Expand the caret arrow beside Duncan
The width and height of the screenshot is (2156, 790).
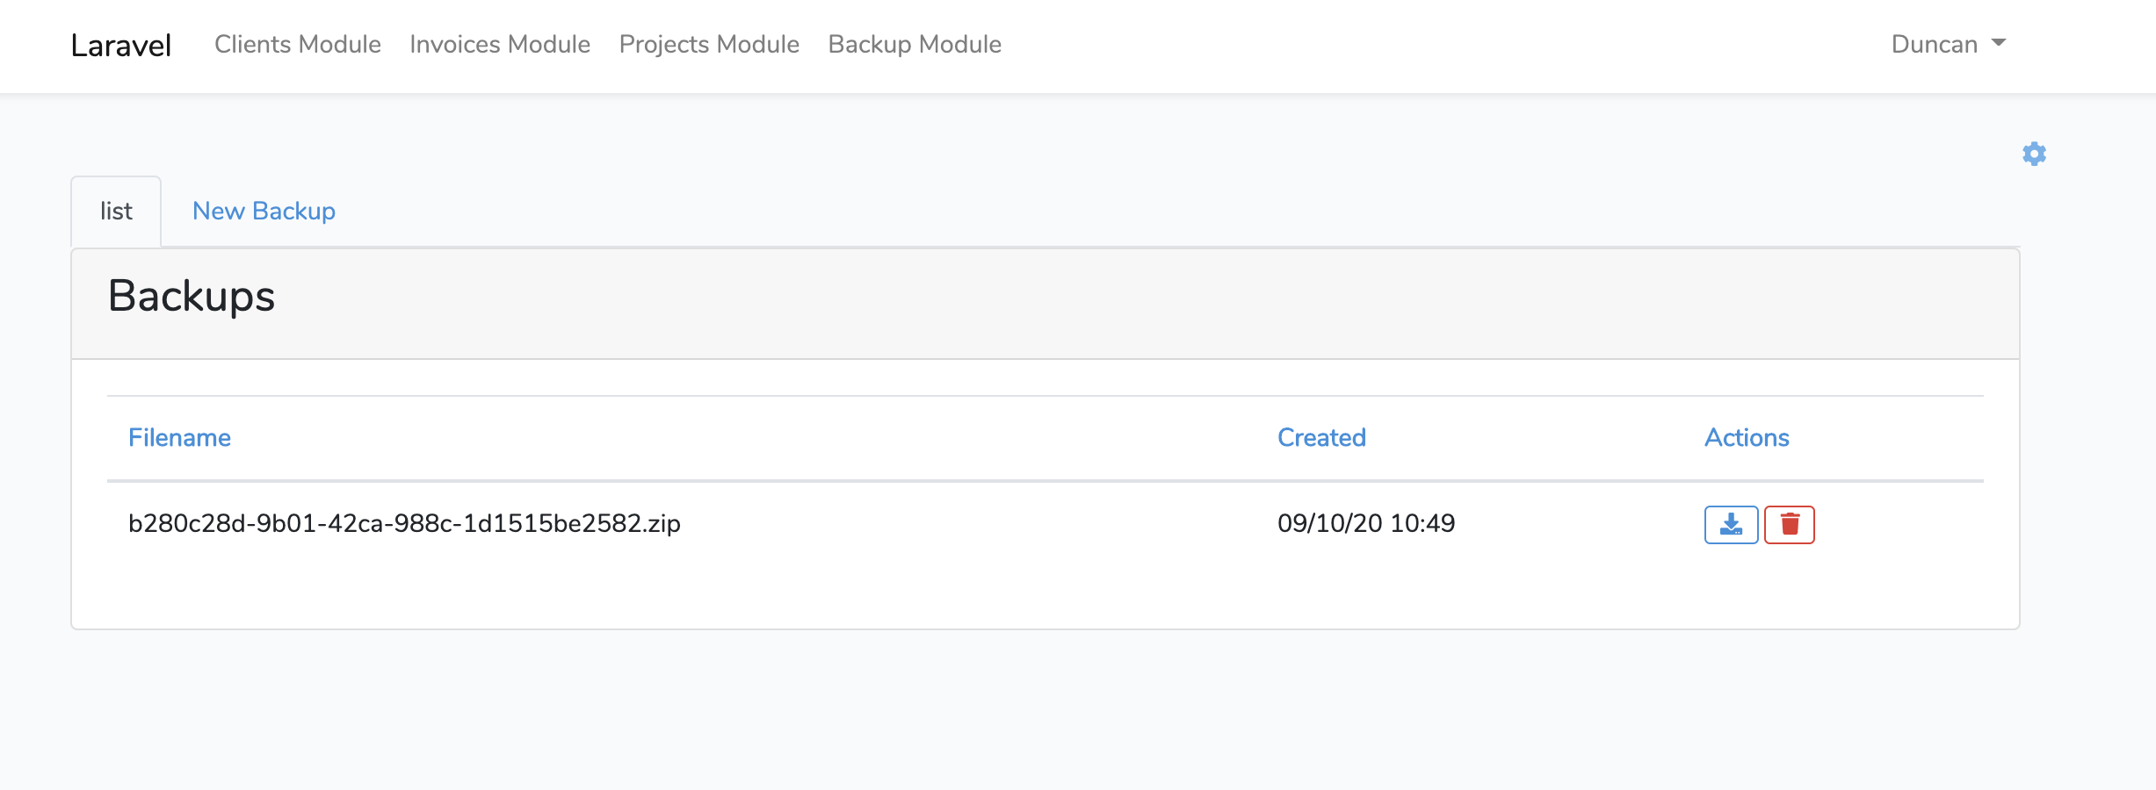[1999, 43]
